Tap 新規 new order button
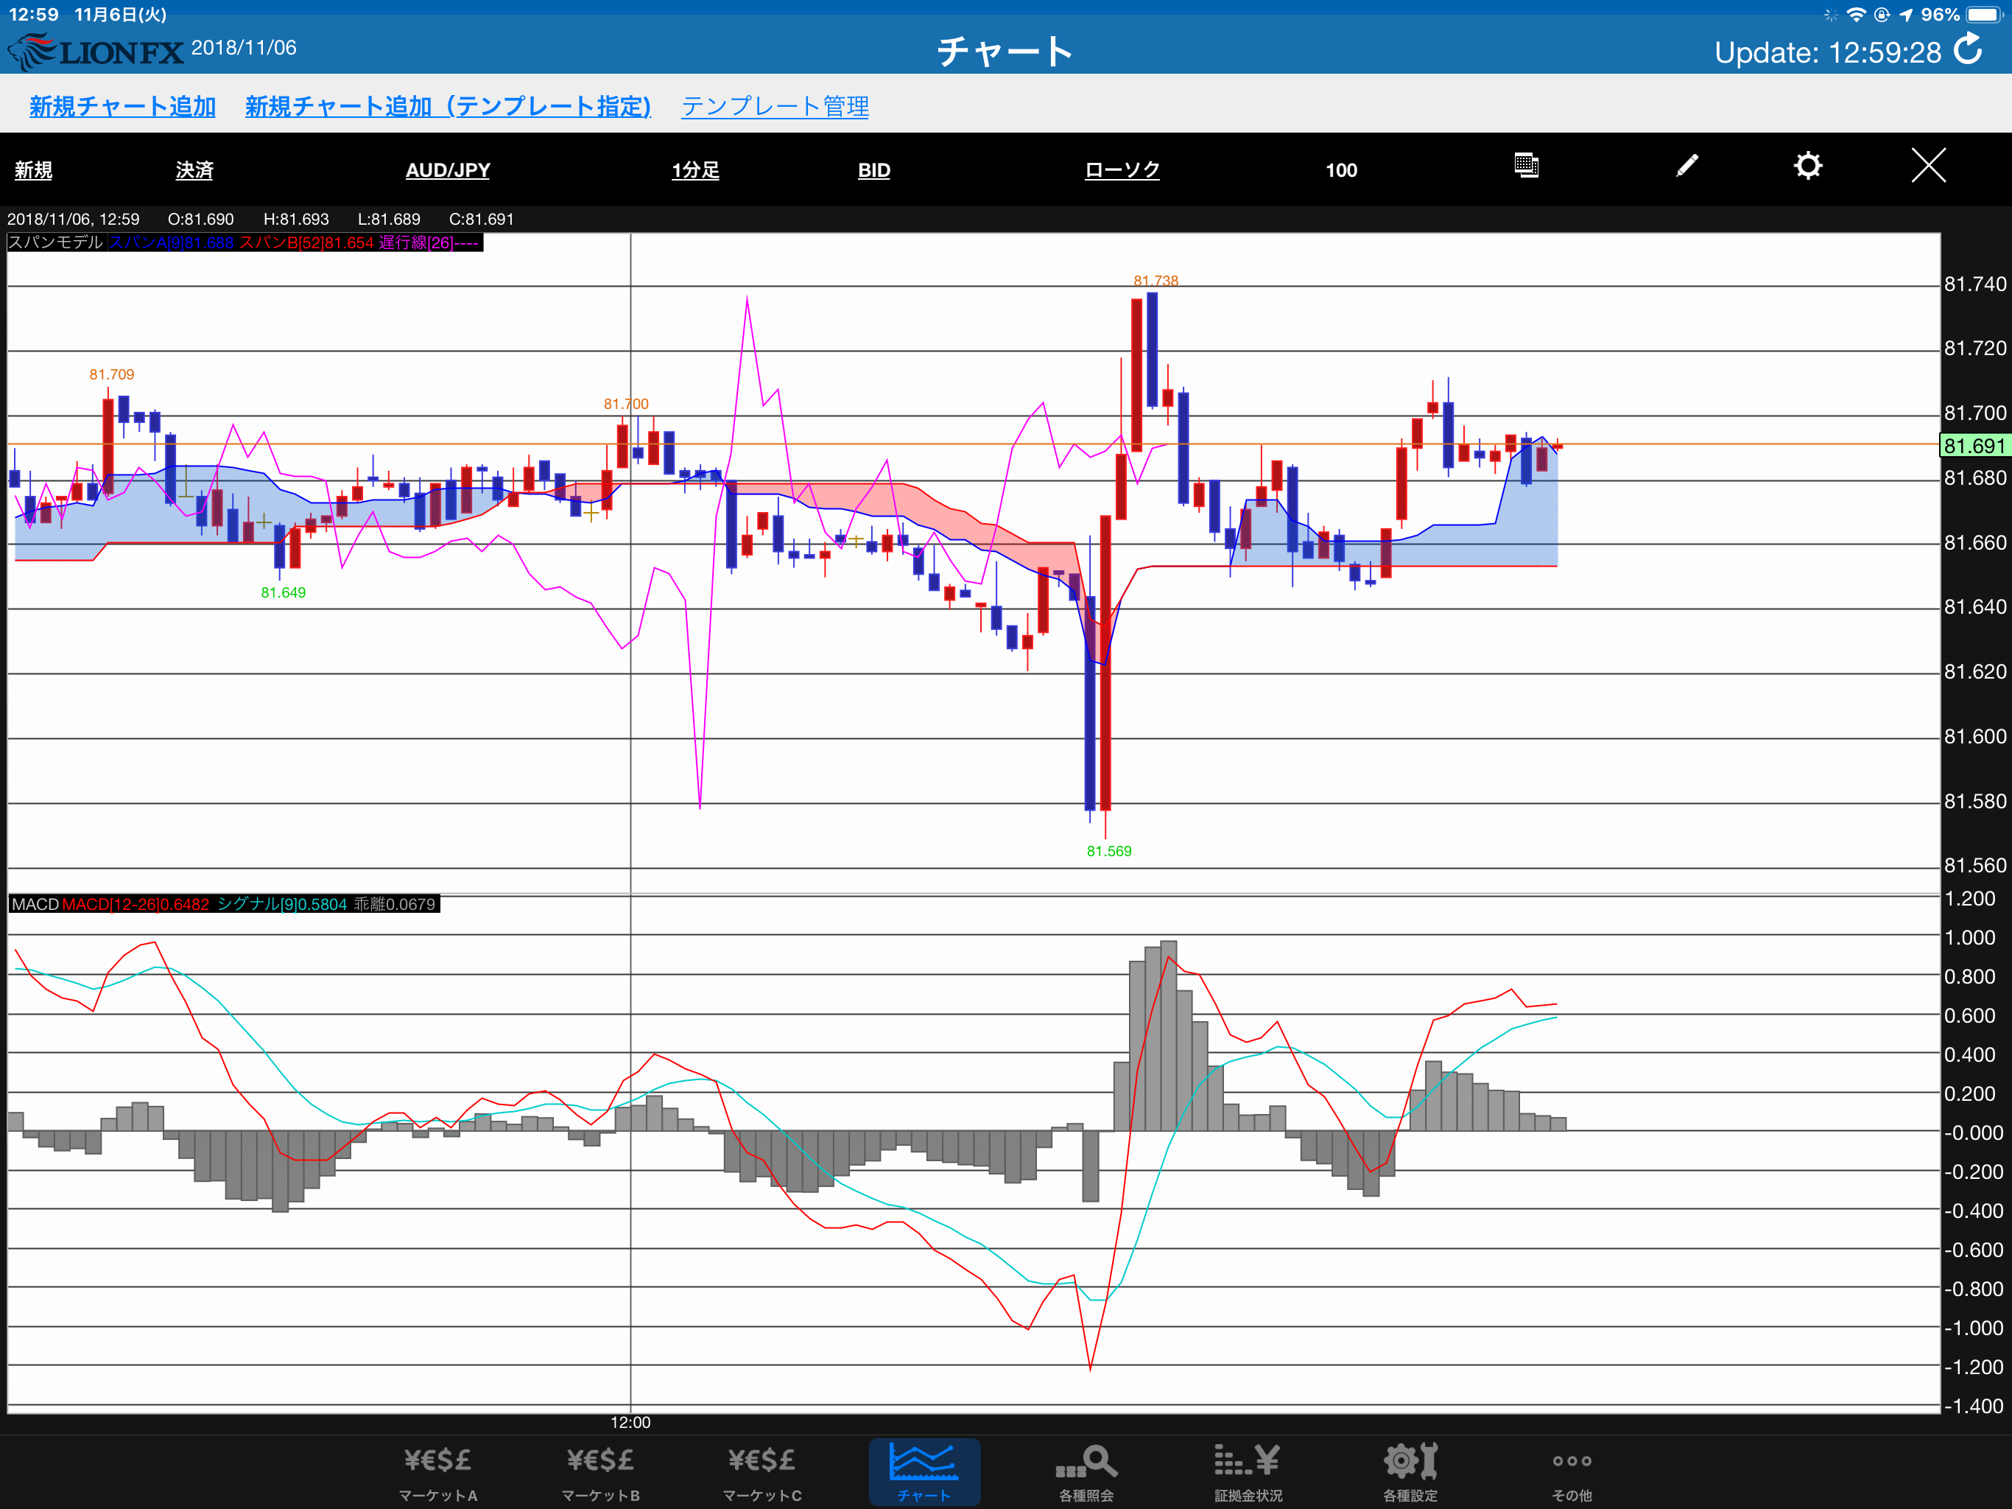The image size is (2012, 1509). (x=34, y=170)
